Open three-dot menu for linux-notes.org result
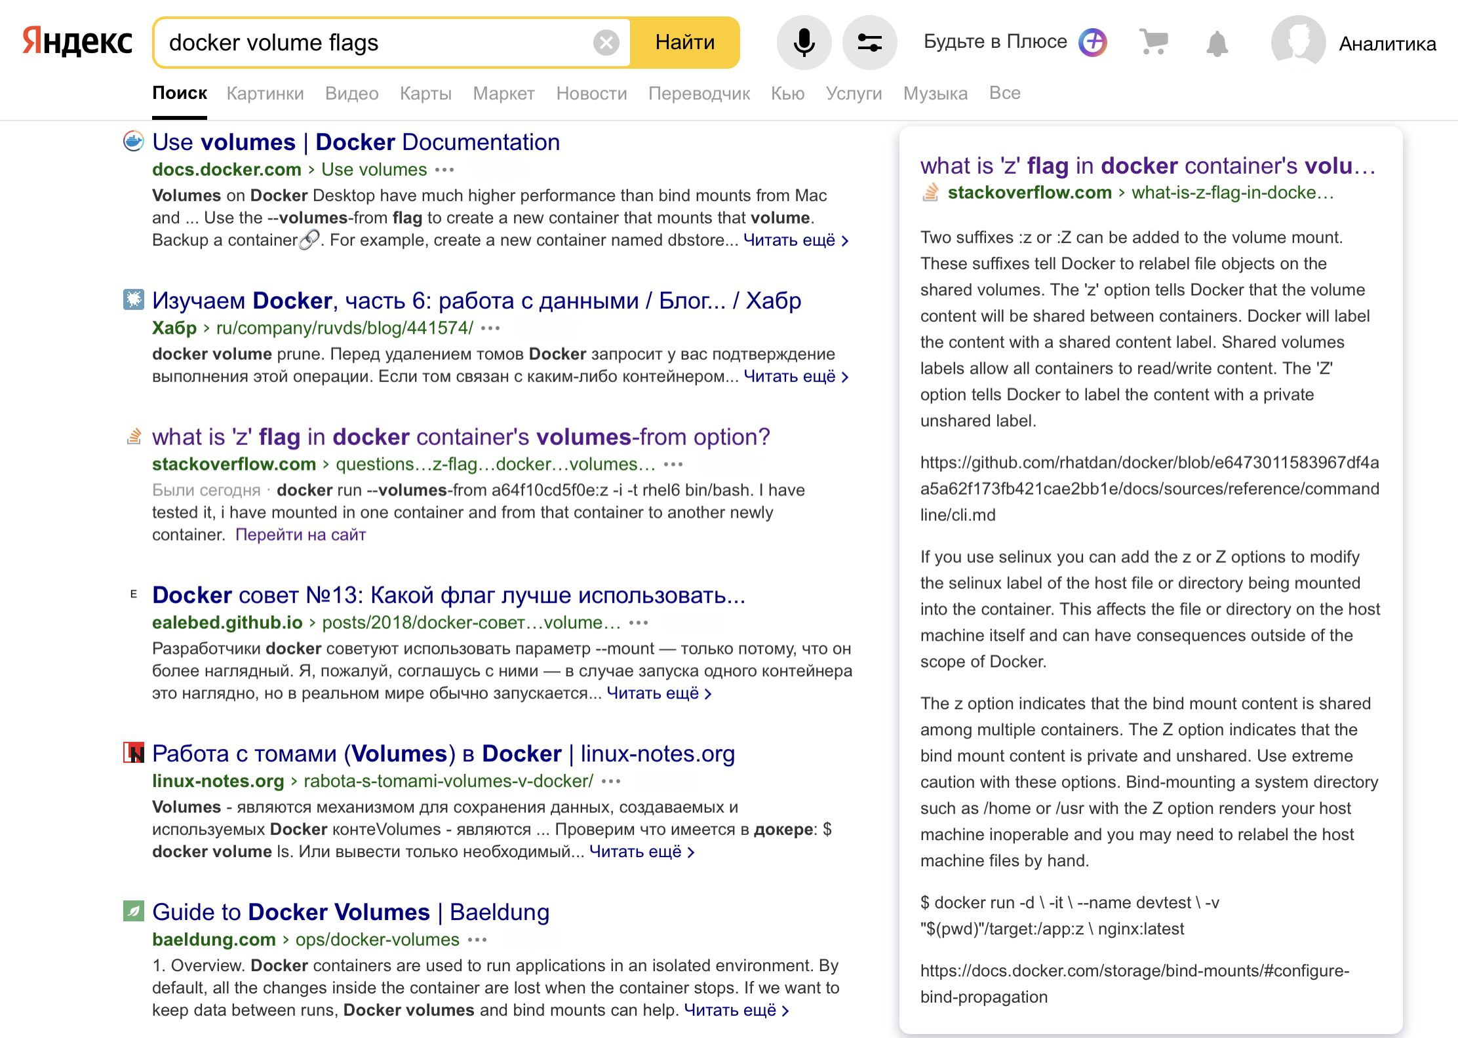Screen dimensions: 1458x1038 (611, 781)
